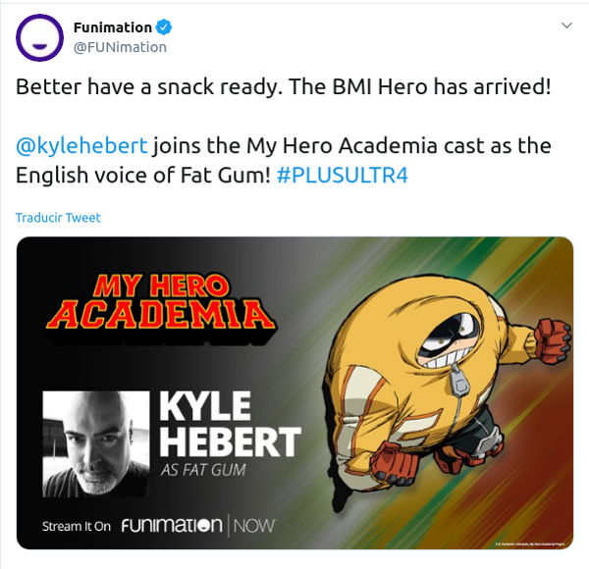The width and height of the screenshot is (589, 569).
Task: Open the Funimation profile avatar
Action: (x=39, y=37)
